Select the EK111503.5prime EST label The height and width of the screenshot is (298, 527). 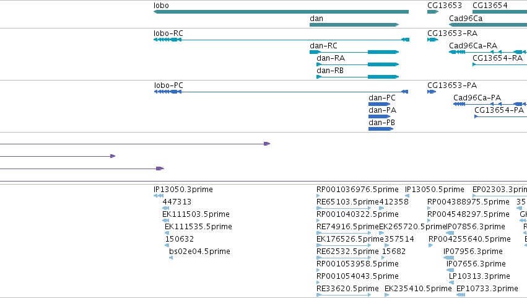[x=196, y=214]
